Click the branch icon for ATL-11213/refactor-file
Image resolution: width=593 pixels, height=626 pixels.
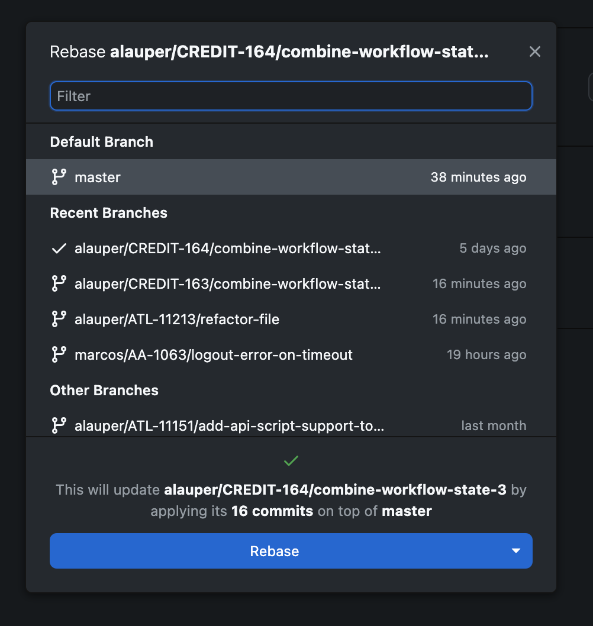pos(59,319)
